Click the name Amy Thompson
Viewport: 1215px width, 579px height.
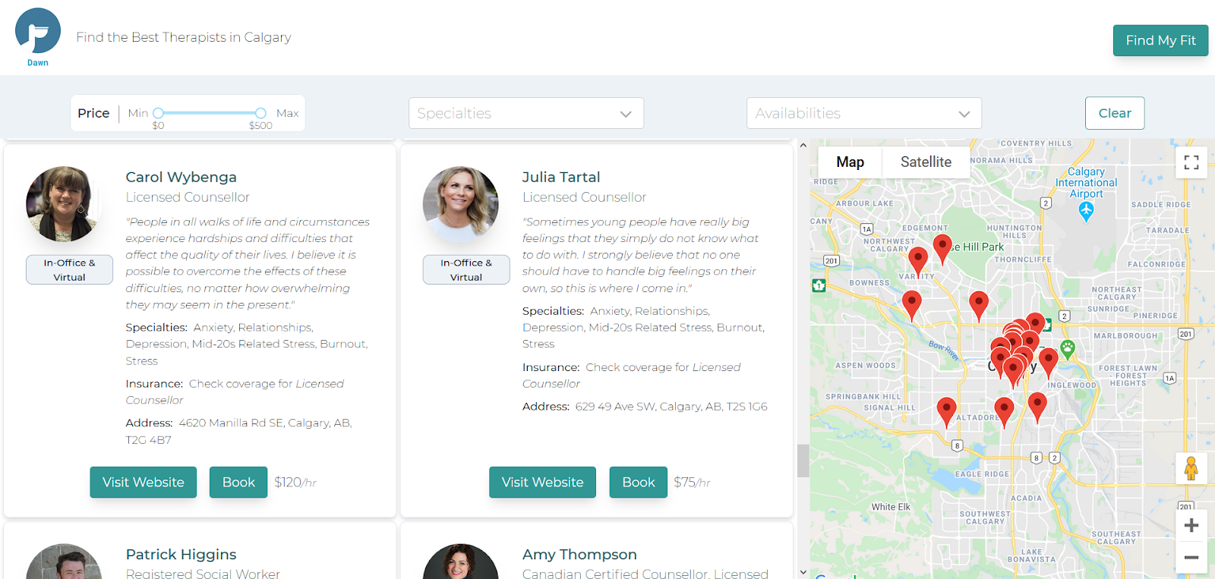pos(579,555)
